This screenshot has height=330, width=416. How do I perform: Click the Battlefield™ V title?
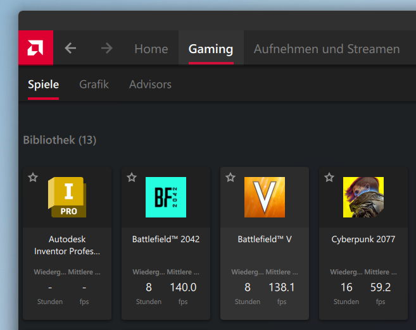pos(265,239)
